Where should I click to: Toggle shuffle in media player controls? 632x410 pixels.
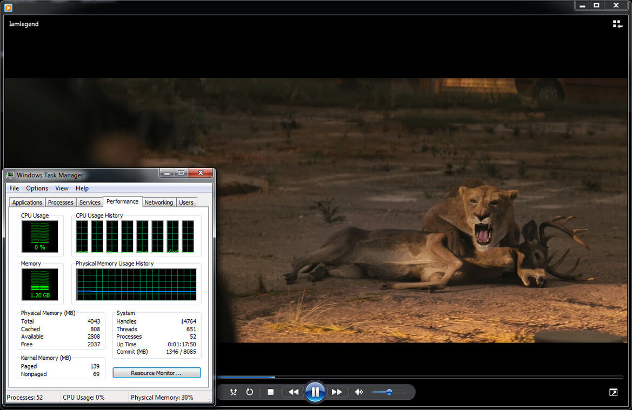[234, 392]
